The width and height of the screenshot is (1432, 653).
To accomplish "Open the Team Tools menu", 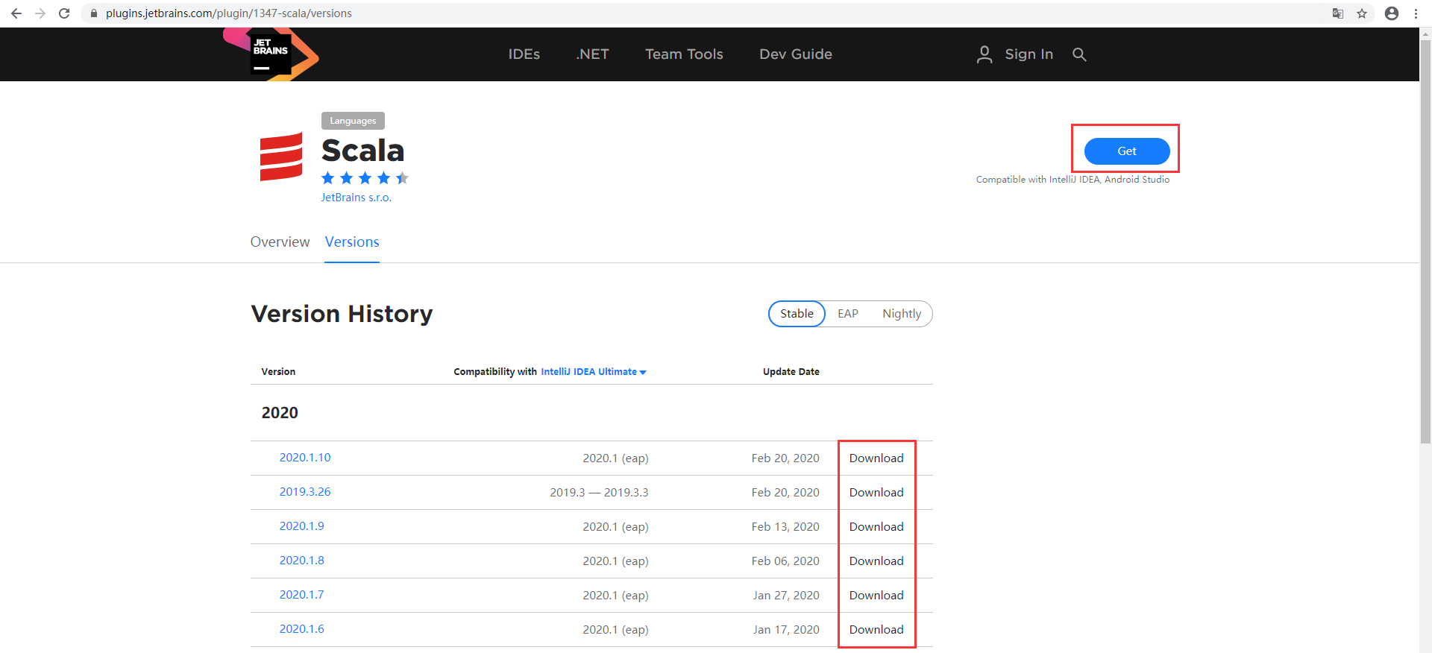I will click(684, 54).
